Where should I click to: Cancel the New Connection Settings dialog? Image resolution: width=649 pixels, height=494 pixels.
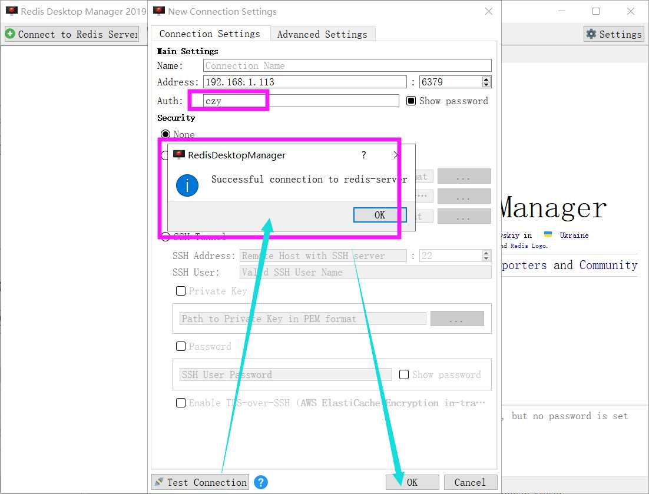(x=470, y=482)
